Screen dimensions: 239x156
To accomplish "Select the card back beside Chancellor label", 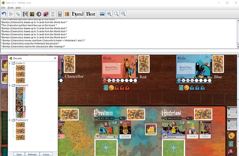I will tap(69, 64).
